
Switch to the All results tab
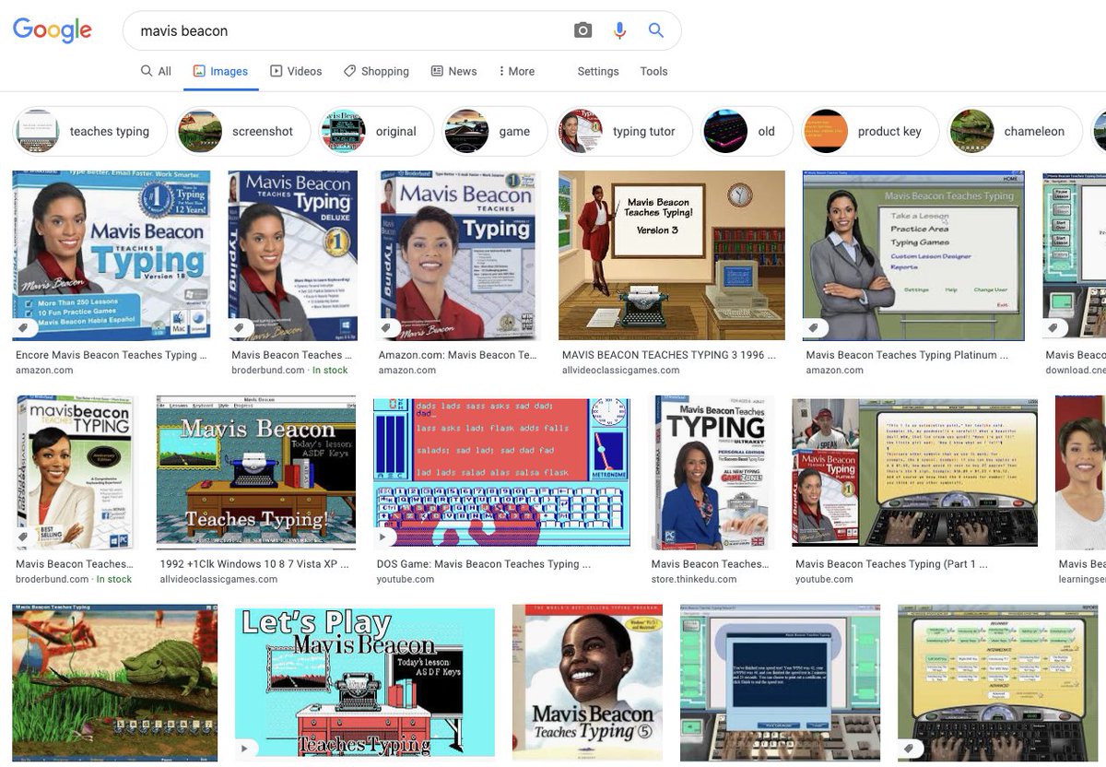[156, 71]
